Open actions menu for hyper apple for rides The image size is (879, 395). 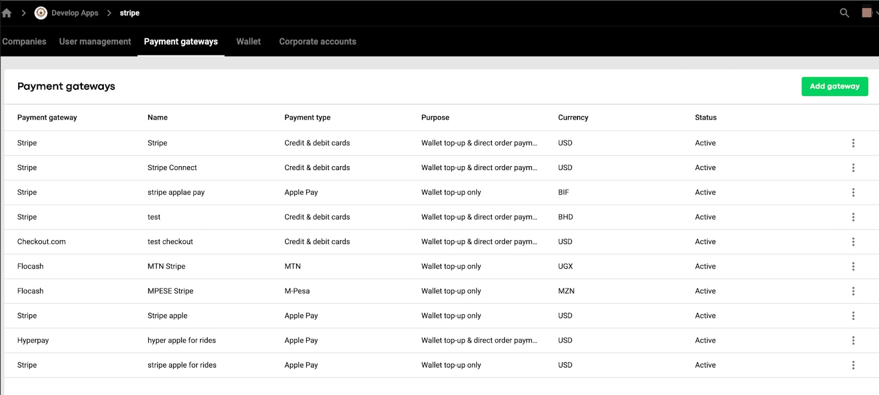(853, 341)
